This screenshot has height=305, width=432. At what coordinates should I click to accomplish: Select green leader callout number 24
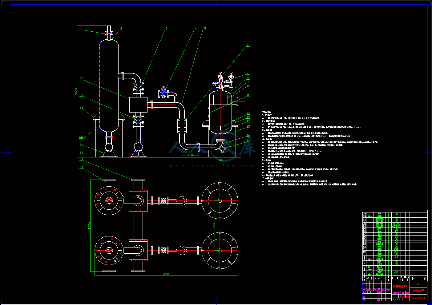point(81,95)
